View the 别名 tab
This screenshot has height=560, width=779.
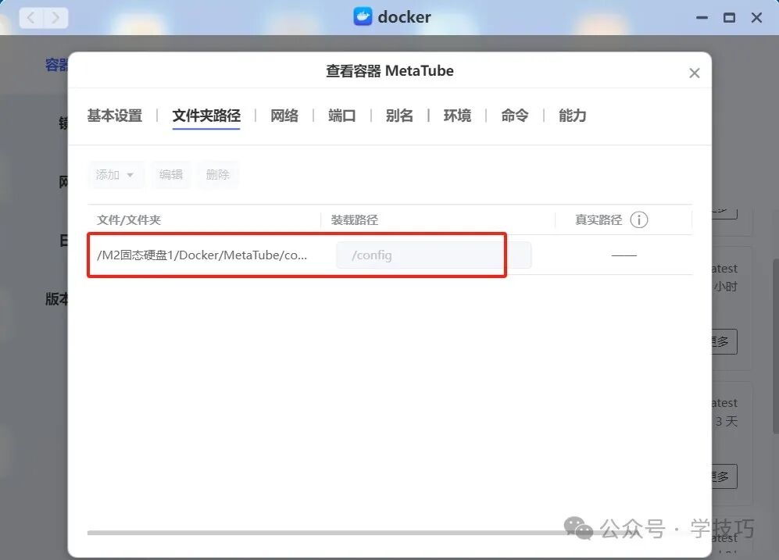399,115
